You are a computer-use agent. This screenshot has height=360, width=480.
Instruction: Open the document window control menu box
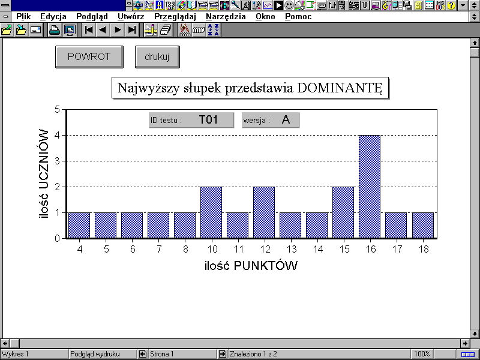[5, 17]
